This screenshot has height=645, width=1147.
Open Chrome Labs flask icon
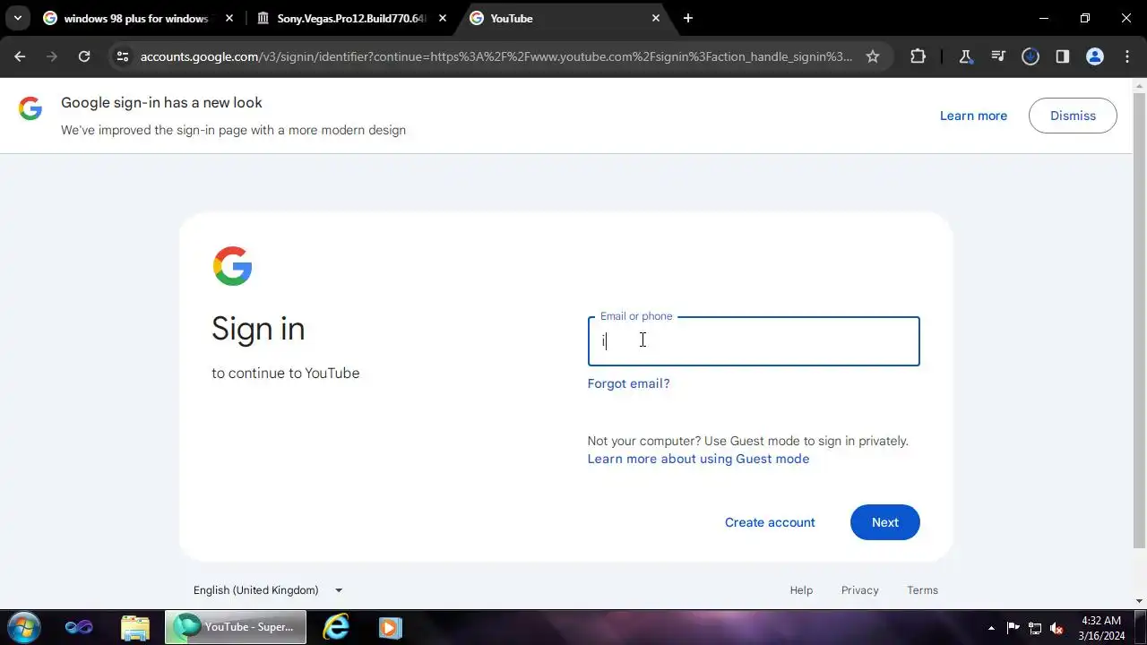click(966, 56)
